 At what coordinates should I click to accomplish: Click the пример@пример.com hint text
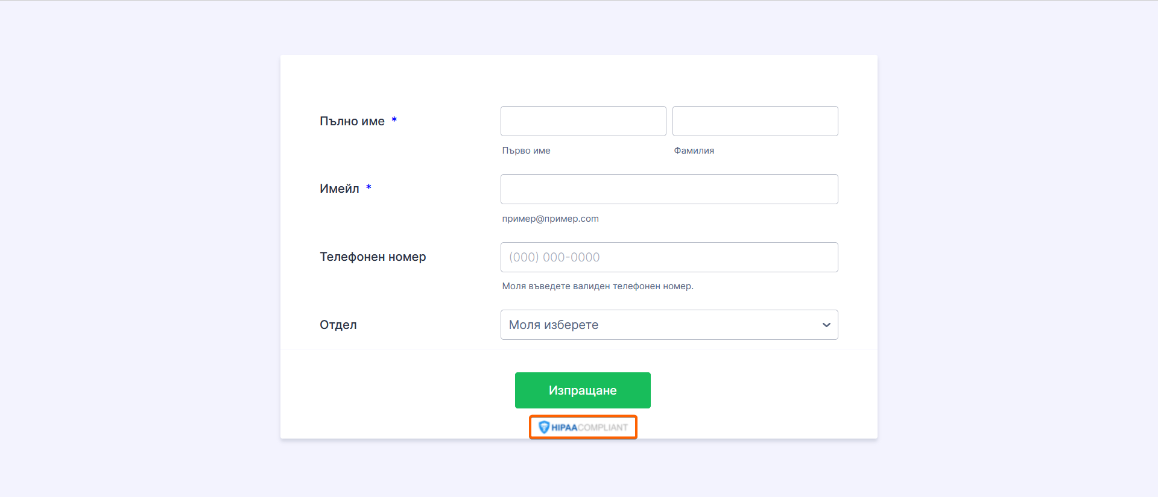point(550,219)
